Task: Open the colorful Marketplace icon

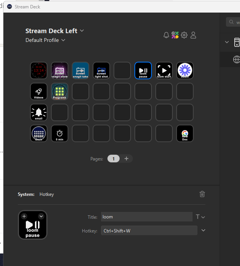Action: coord(175,35)
